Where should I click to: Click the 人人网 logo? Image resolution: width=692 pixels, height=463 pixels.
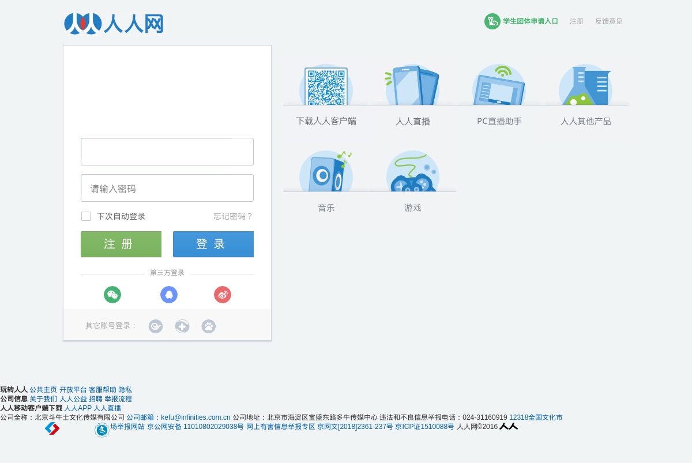pos(114,24)
